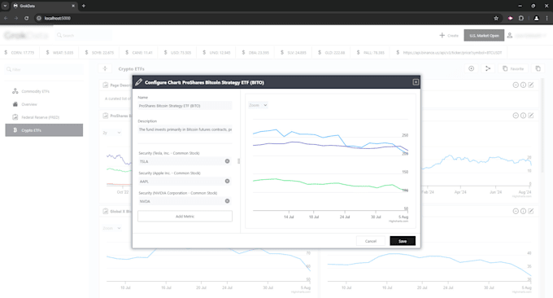This screenshot has height=298, width=553.
Task: Open the user account icon
Action: pyautogui.click(x=510, y=35)
